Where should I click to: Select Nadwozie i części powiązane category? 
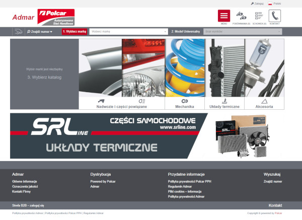coord(122,107)
